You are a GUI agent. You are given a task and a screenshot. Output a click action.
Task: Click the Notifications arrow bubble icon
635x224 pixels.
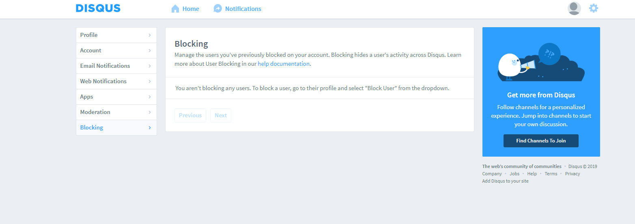click(218, 9)
